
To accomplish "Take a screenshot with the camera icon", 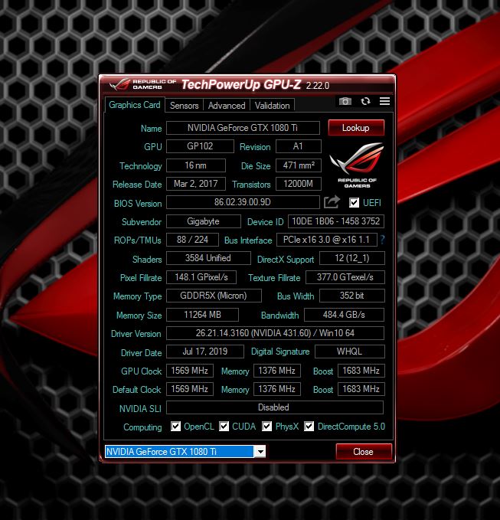I will tap(345, 101).
